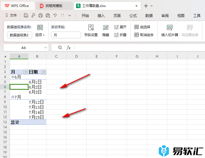
Task: Select the 工作簿数量.xlsx document tab
Action: 107,6
